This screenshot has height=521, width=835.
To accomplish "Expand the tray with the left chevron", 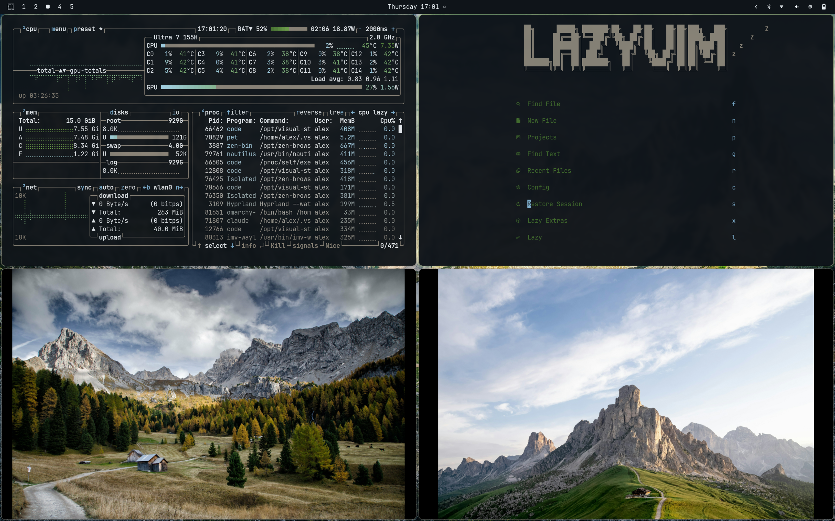I will (756, 7).
